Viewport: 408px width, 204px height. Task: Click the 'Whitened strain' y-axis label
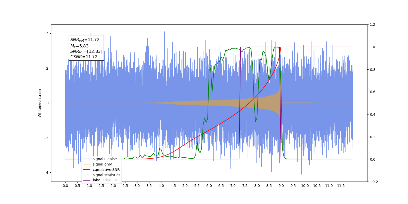tap(40, 103)
